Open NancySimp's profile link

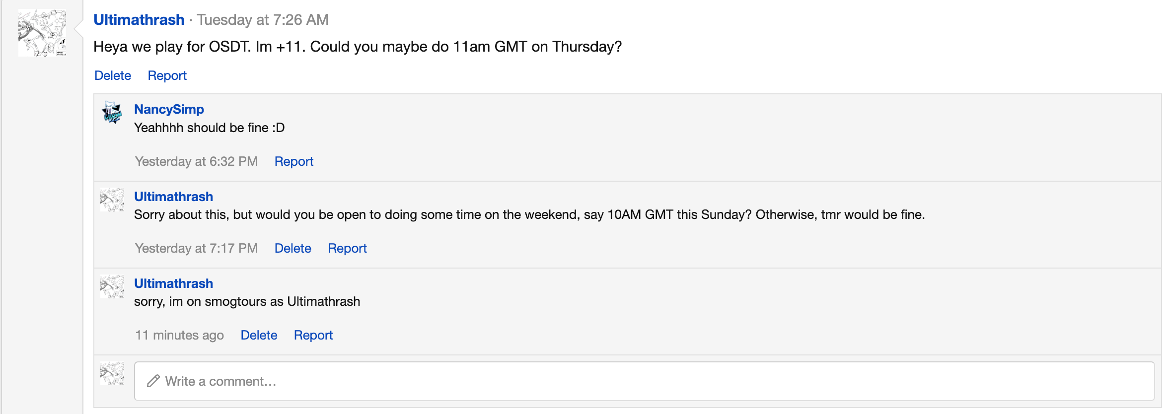(x=169, y=109)
